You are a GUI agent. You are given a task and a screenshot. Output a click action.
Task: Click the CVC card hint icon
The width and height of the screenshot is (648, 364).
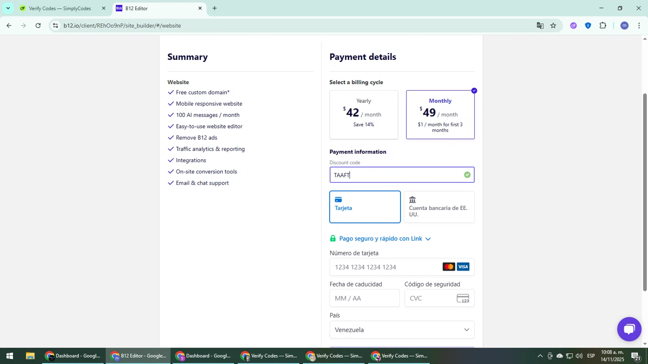[463, 298]
